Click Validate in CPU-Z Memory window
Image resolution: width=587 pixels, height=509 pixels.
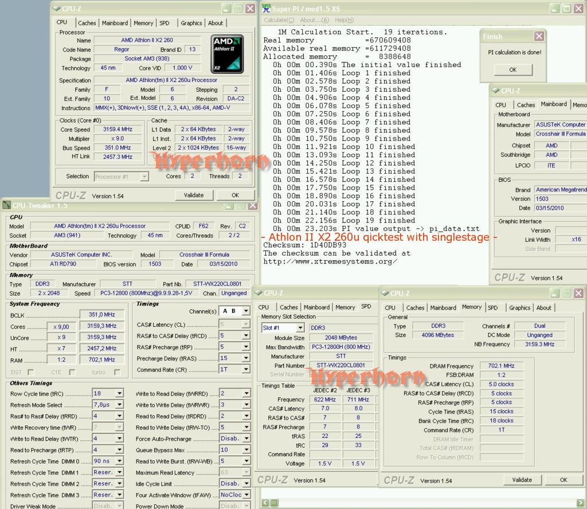[x=522, y=480]
